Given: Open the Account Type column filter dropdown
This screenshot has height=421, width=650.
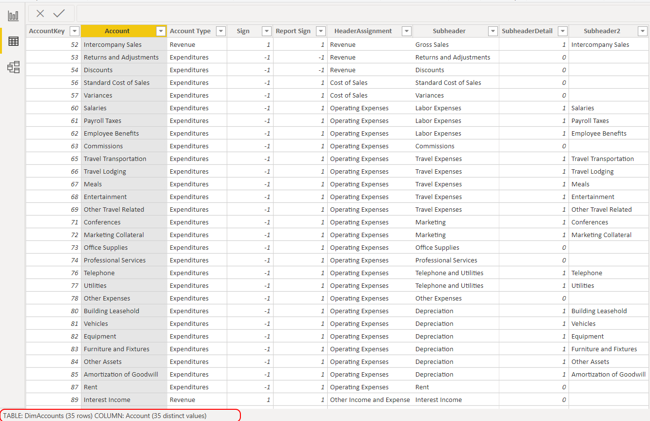Looking at the screenshot, I should pos(221,31).
